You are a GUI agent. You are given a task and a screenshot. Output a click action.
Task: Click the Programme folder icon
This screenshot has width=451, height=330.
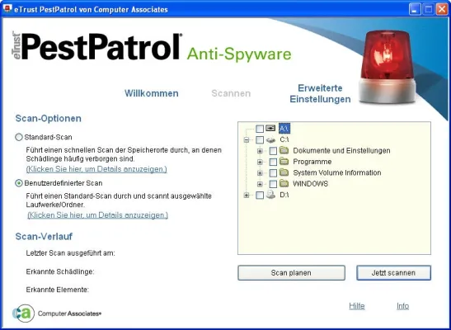284,161
